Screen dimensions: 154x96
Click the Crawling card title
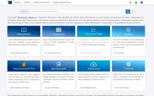[x=128, y=68]
